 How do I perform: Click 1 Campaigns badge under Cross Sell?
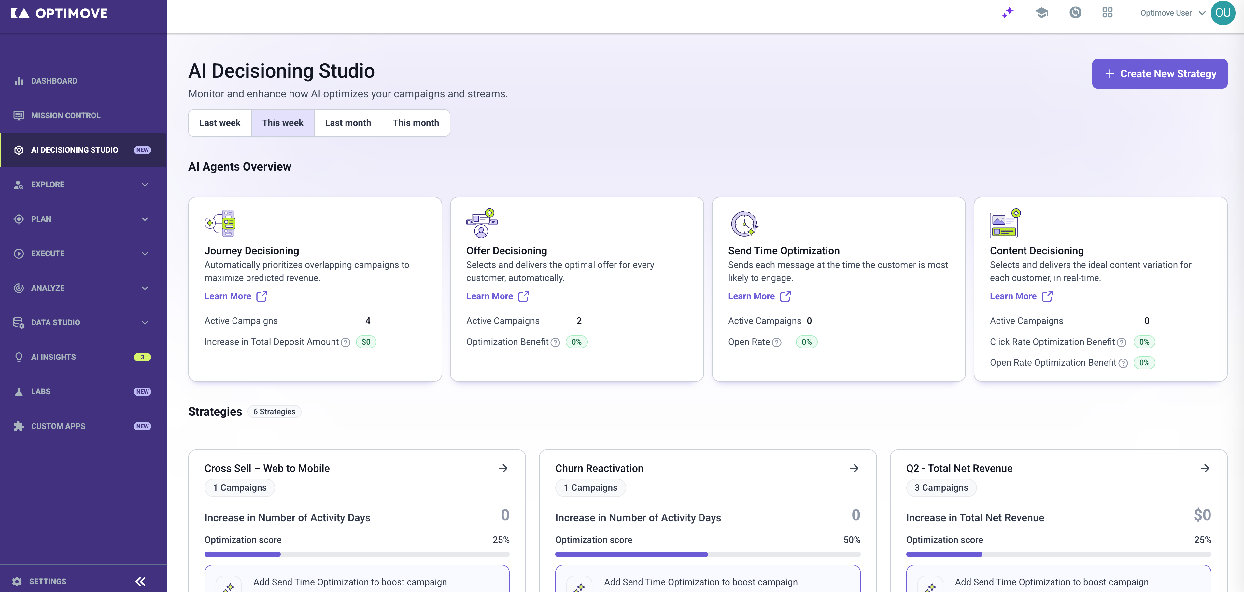coord(240,488)
